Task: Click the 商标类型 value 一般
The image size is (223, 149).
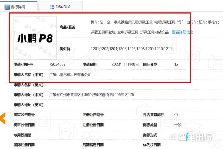Action: coord(178,125)
